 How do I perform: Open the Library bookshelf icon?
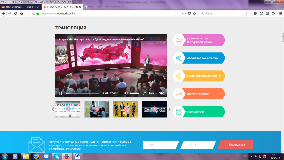tap(255, 14)
